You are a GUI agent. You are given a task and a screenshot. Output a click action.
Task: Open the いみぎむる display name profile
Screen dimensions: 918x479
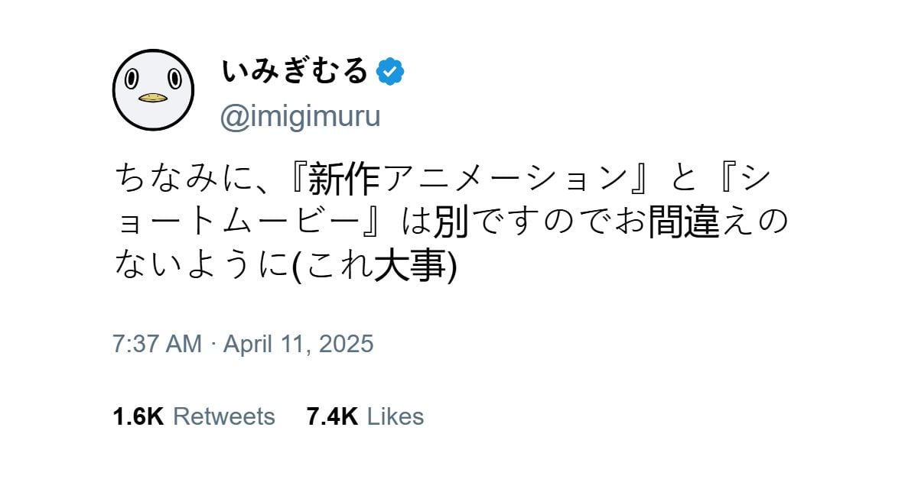pyautogui.click(x=295, y=72)
